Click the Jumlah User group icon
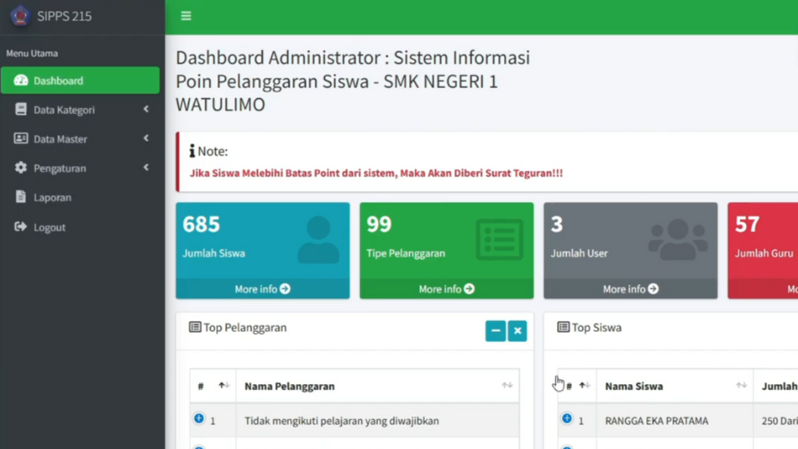 pyautogui.click(x=677, y=239)
